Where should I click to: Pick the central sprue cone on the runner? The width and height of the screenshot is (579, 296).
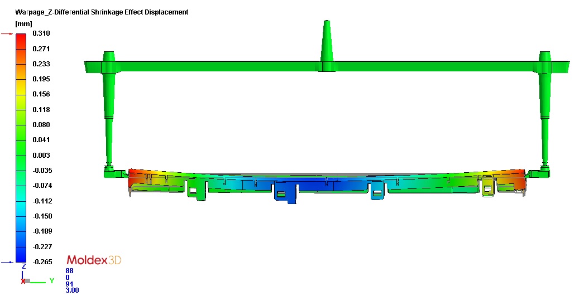coord(327,41)
